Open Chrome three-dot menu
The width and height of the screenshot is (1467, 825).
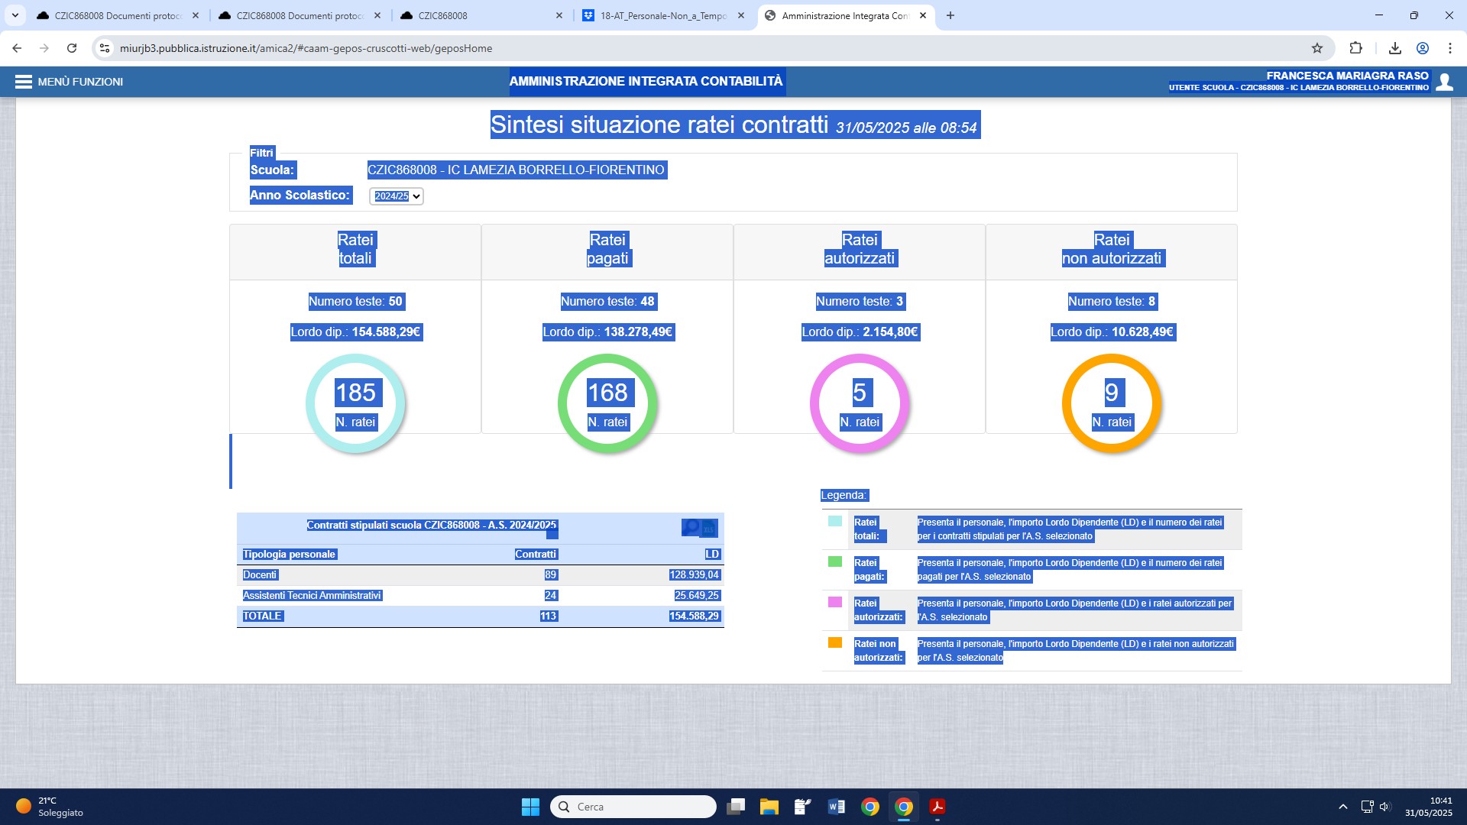pyautogui.click(x=1450, y=48)
